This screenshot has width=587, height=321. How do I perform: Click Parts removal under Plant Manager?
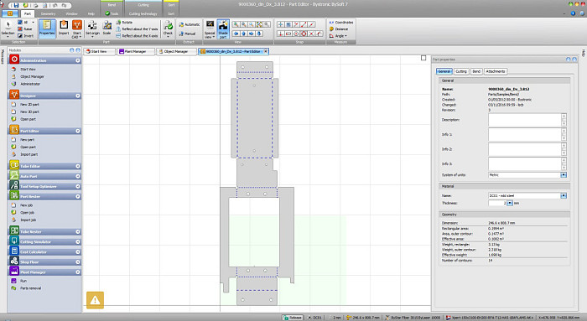[x=30, y=288]
